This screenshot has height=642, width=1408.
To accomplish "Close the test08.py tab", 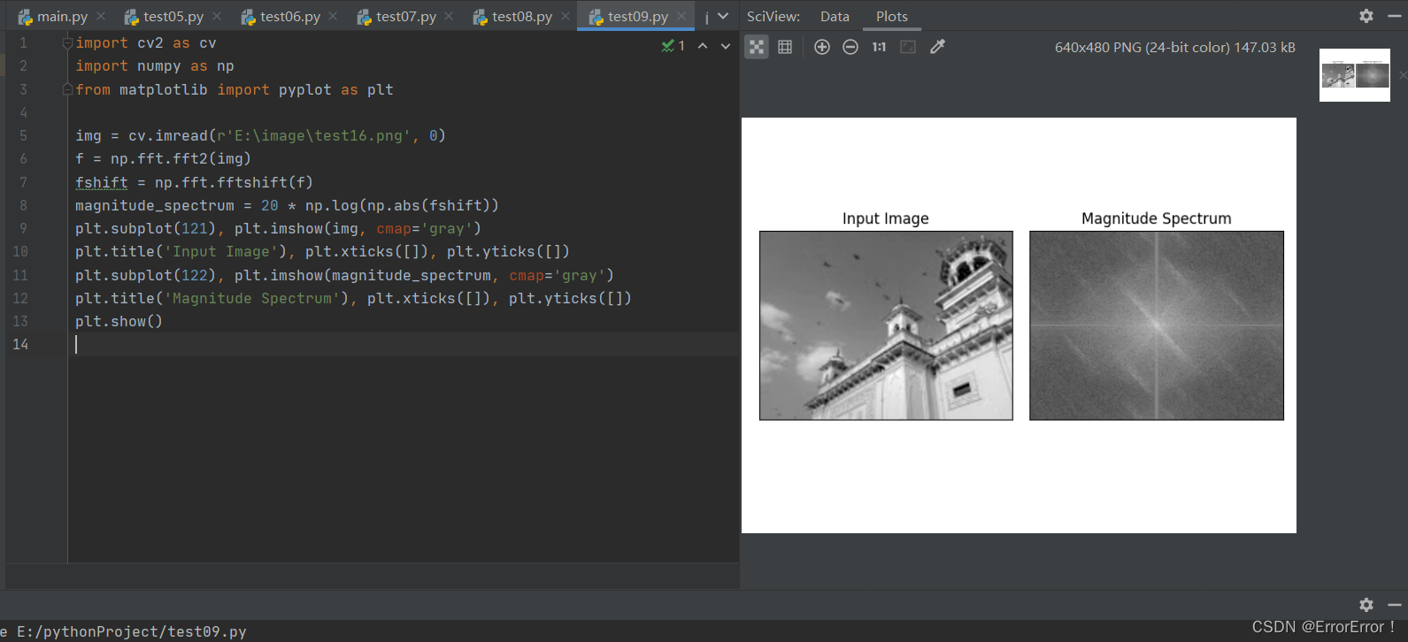I will 566,16.
